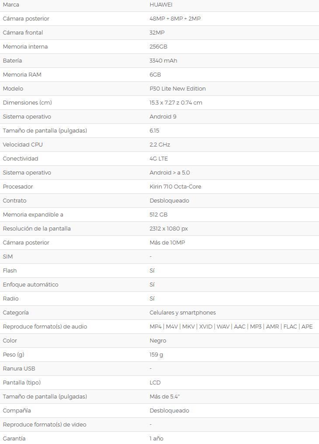Click the 512 GB expandable memory value
Image resolution: width=319 pixels, height=444 pixels.
pos(158,215)
